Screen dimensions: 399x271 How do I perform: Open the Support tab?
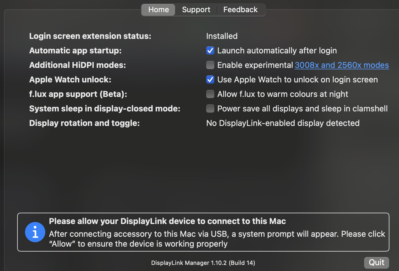[196, 10]
